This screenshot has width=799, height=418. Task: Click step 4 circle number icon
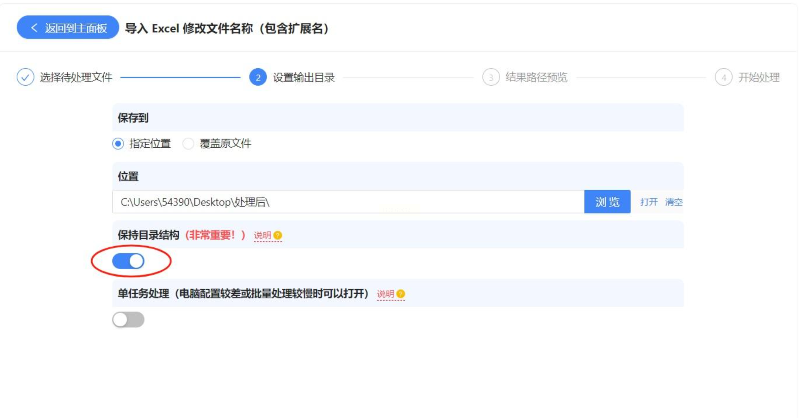[x=724, y=77]
